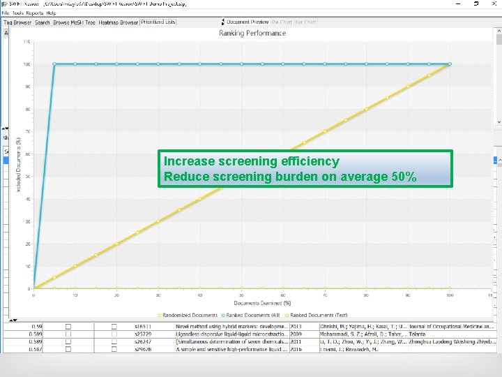Click the Talanta journal cell

coord(417,334)
